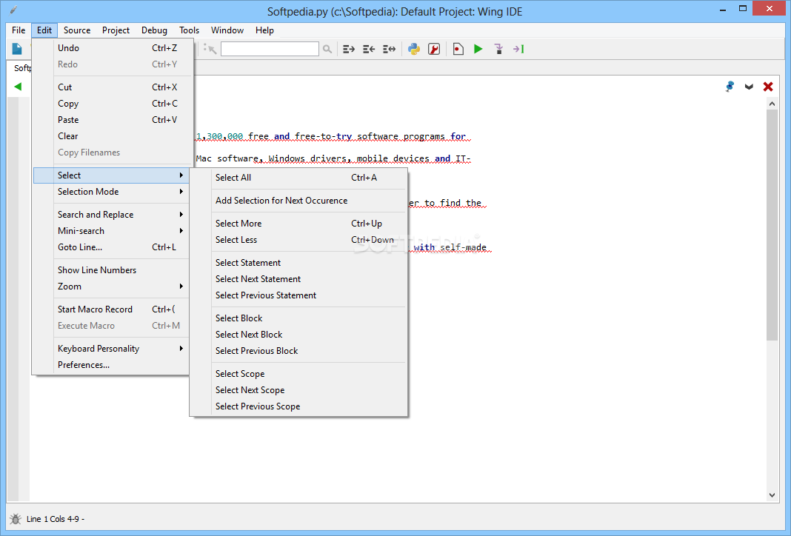
Task: Click the toolbar search input field
Action: click(x=270, y=49)
